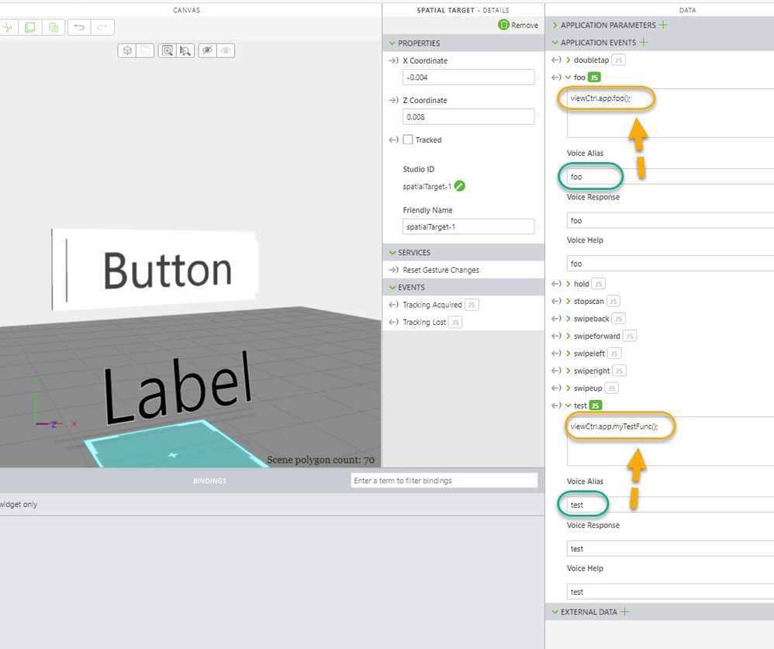Hide selected components with the crossed-eye icon
Image resolution: width=774 pixels, height=649 pixels.
pos(207,50)
